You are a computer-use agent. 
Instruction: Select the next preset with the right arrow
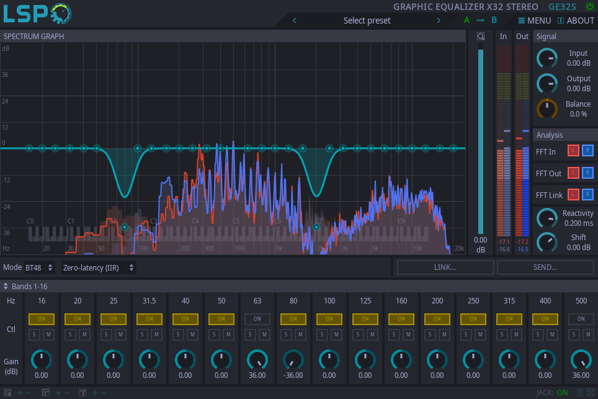click(x=439, y=20)
